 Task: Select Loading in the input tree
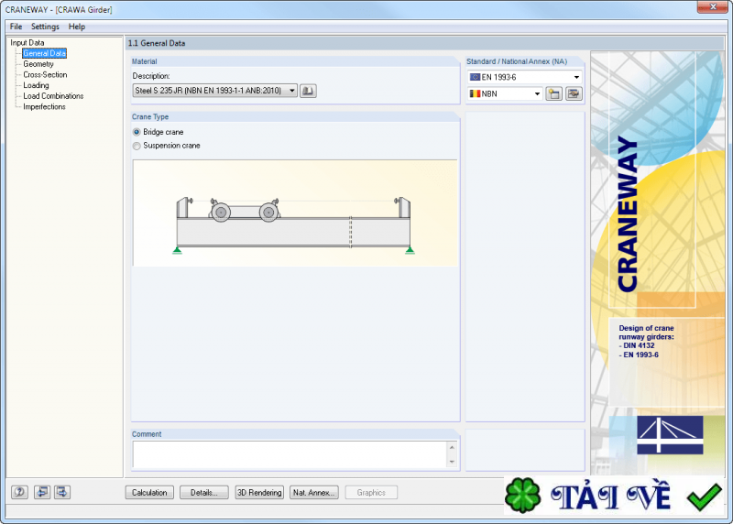point(36,85)
